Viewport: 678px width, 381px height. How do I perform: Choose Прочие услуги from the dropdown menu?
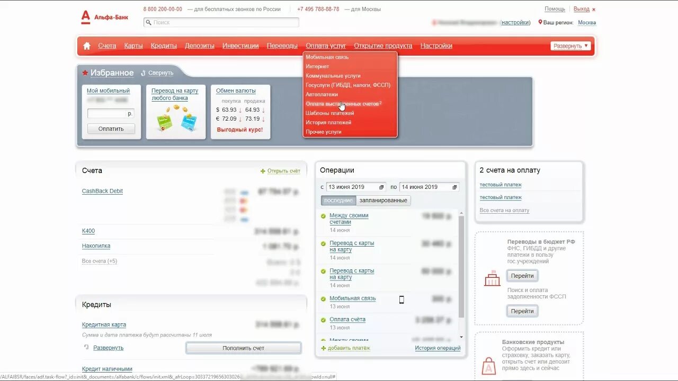(x=324, y=132)
